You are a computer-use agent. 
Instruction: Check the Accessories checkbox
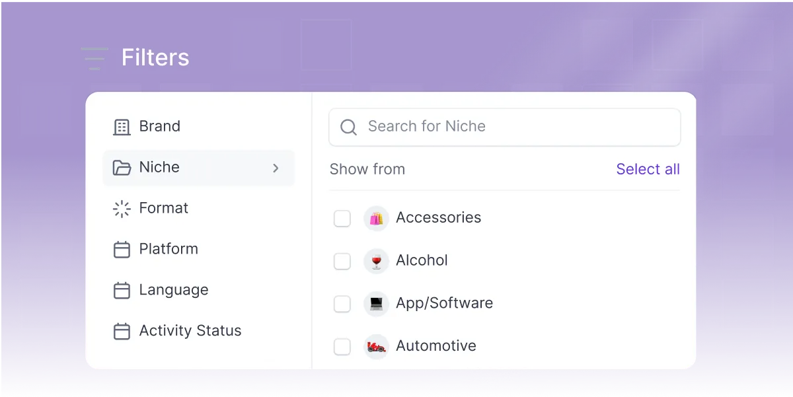pyautogui.click(x=342, y=218)
